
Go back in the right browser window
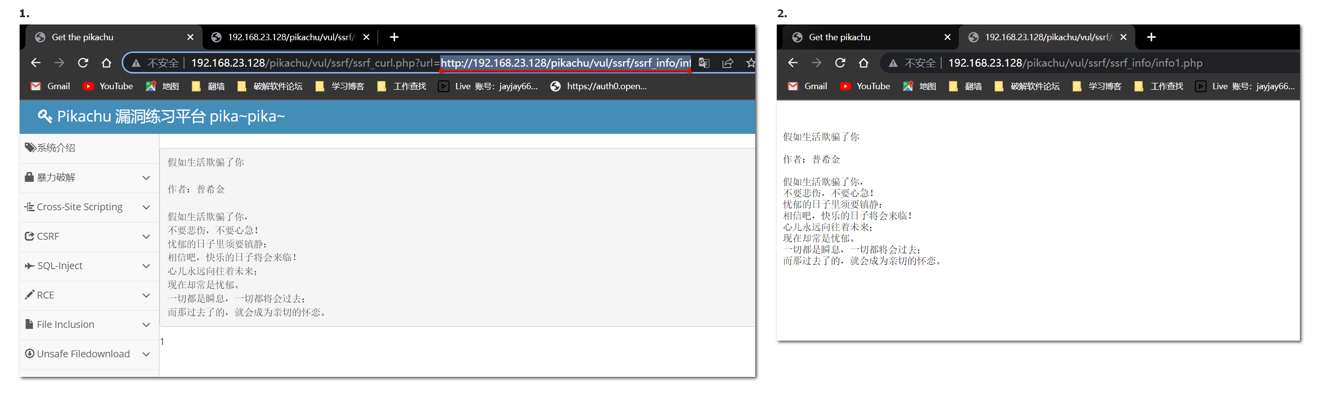coord(792,63)
